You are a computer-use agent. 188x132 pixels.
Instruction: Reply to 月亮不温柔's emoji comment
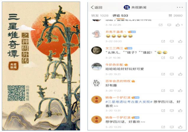coord(172,41)
